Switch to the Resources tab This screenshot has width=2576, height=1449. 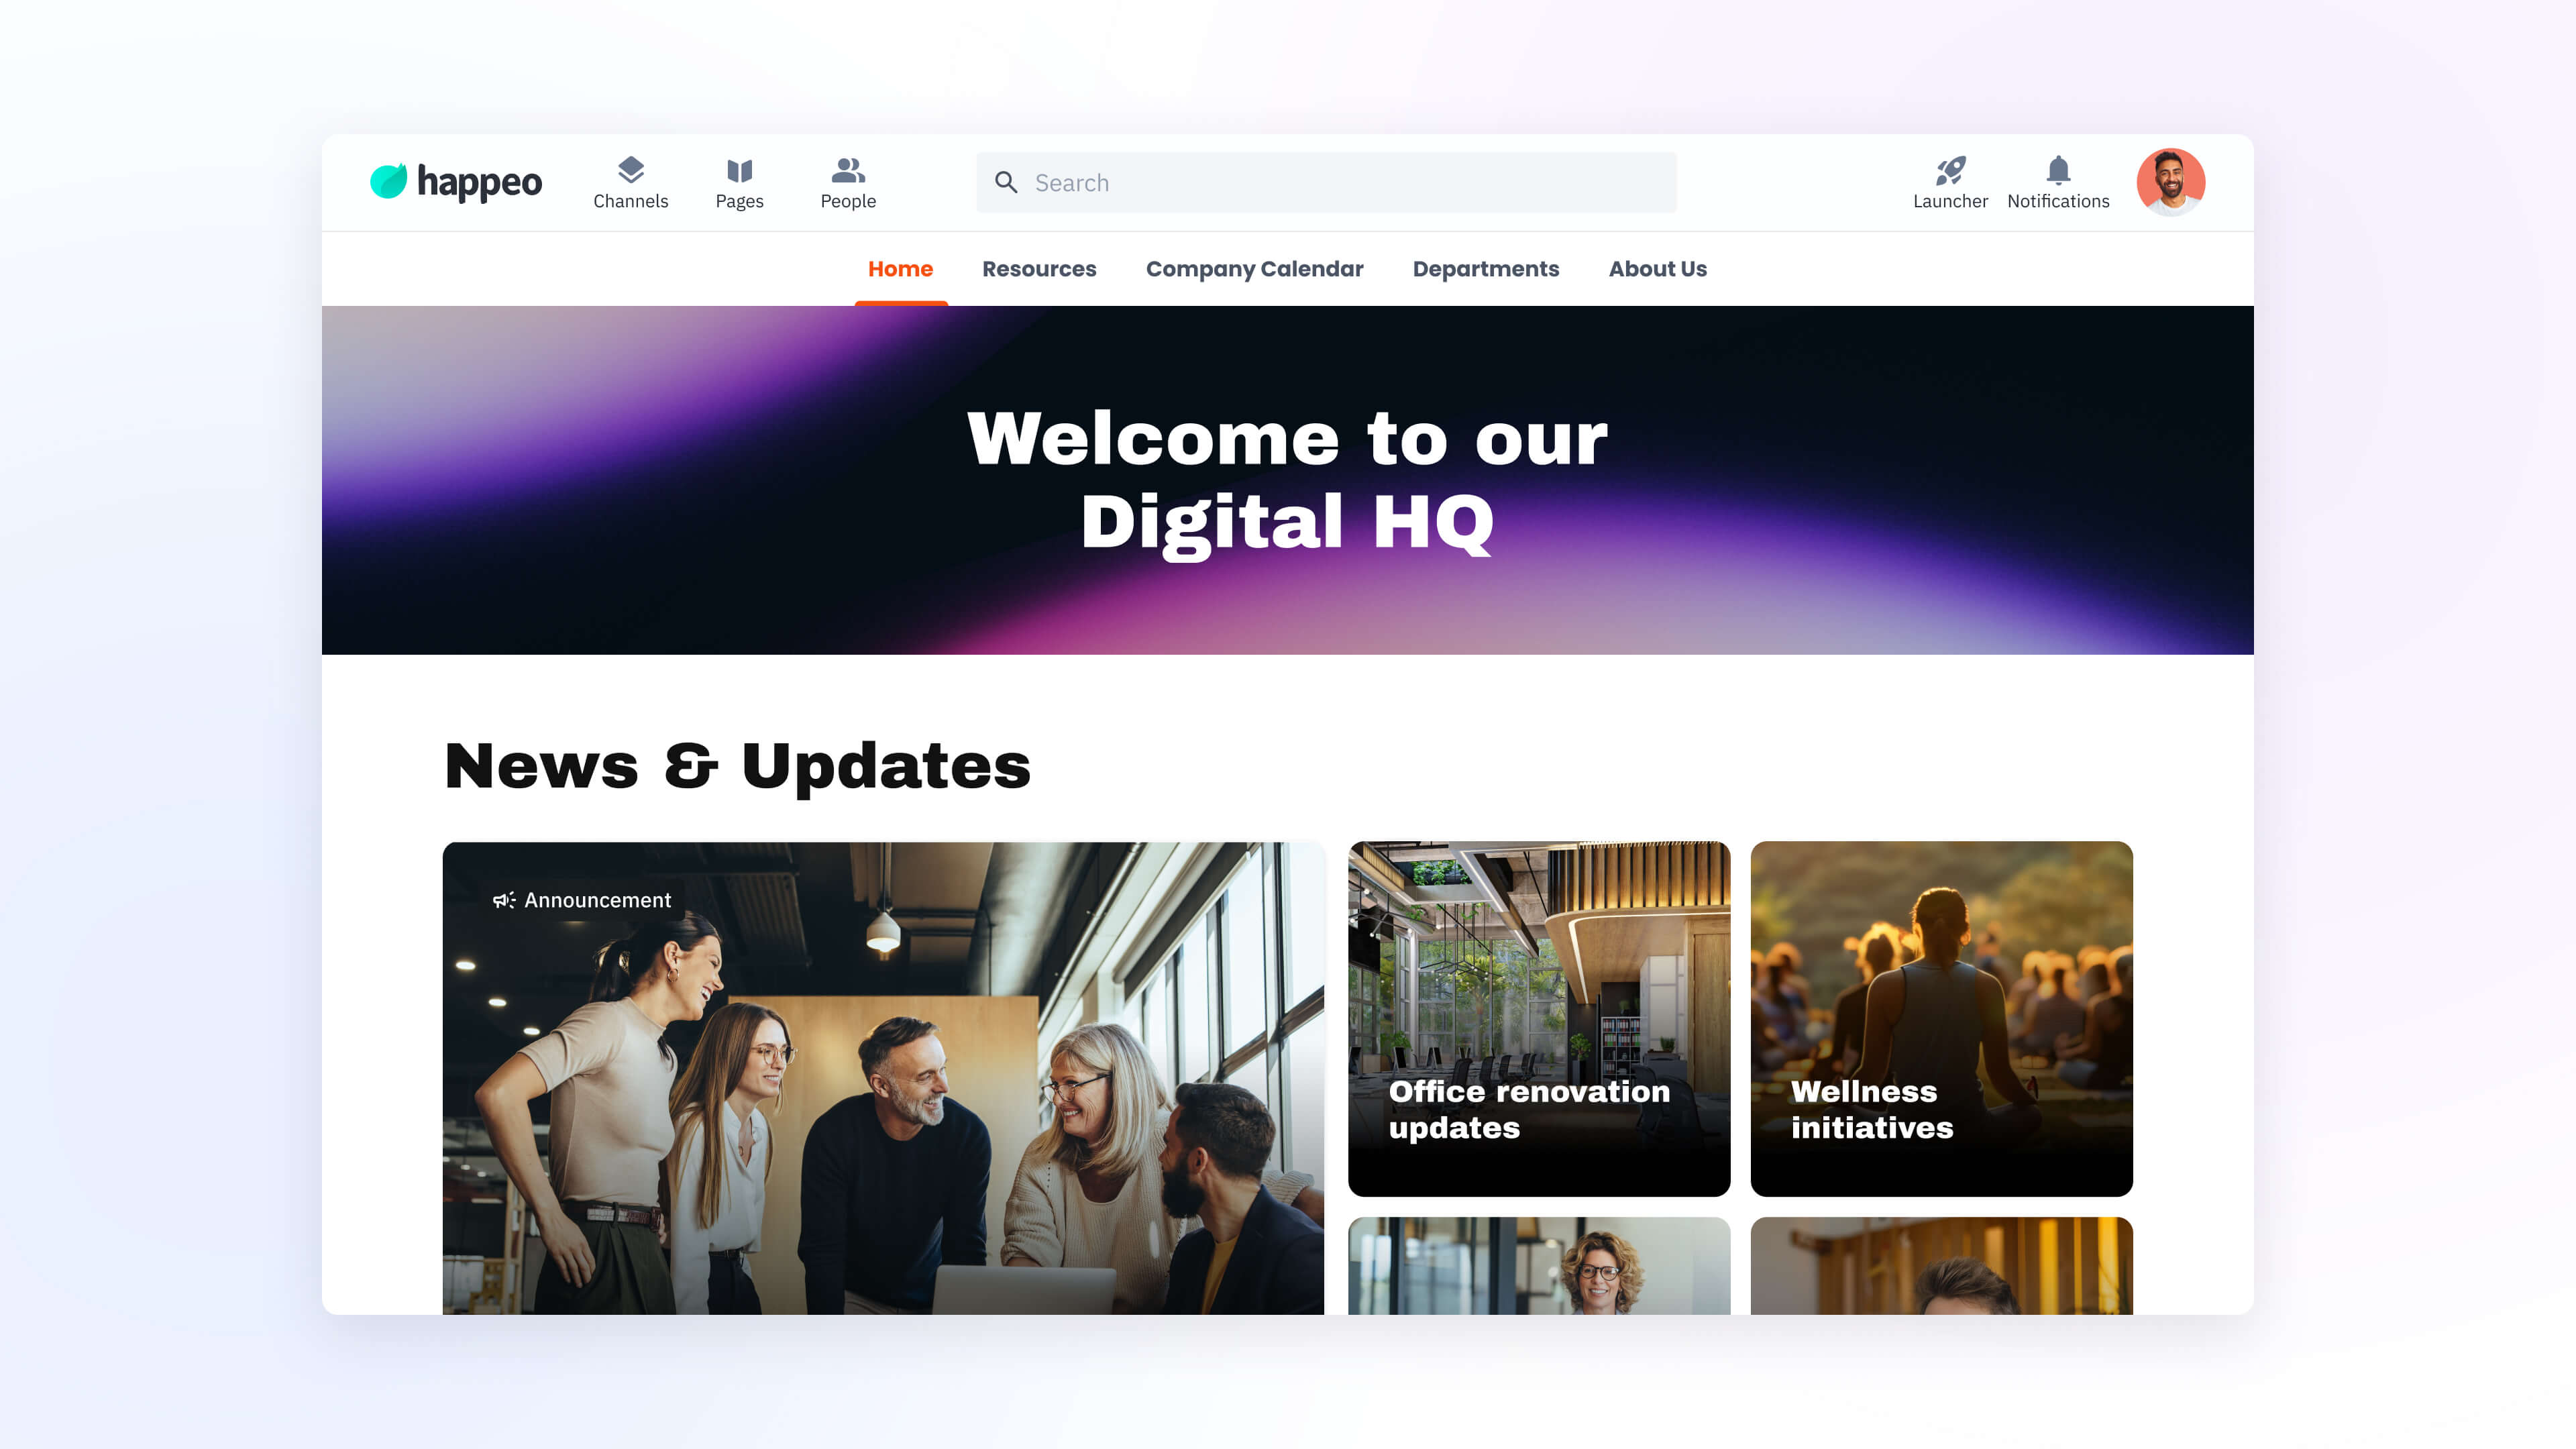click(x=1039, y=269)
